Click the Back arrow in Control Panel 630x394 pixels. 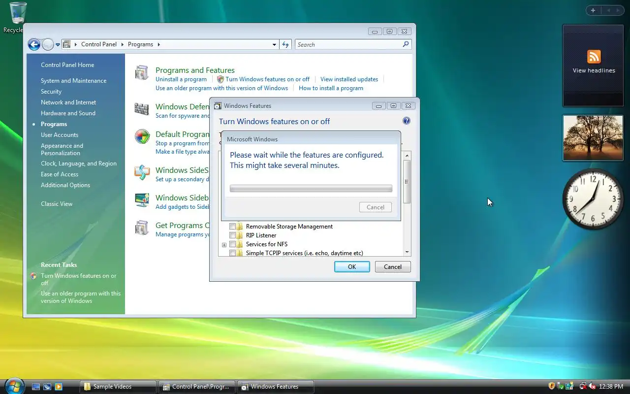pyautogui.click(x=34, y=45)
